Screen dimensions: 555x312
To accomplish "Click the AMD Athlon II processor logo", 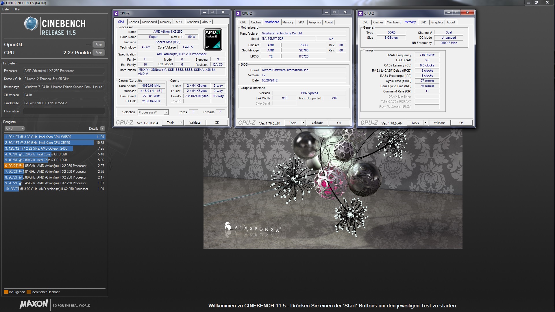I will (213, 39).
